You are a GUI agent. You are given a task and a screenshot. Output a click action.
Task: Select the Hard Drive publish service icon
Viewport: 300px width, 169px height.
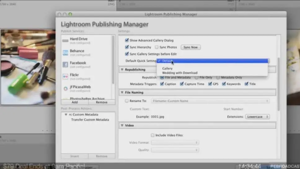click(65, 41)
